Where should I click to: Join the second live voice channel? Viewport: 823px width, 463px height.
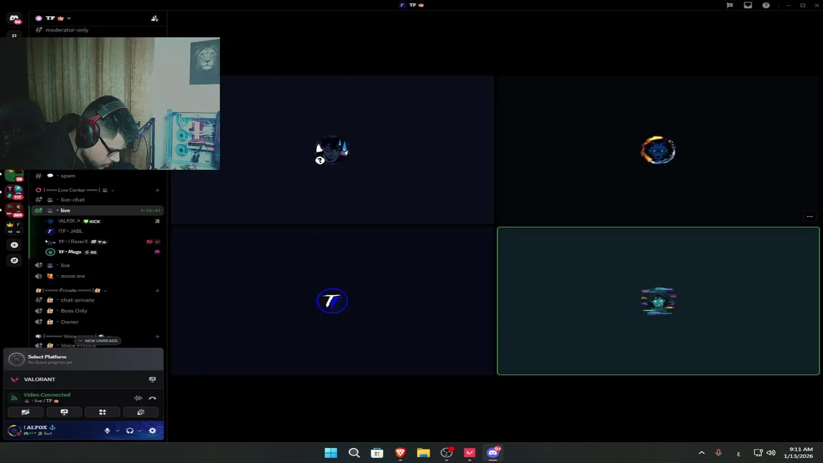[x=96, y=266]
